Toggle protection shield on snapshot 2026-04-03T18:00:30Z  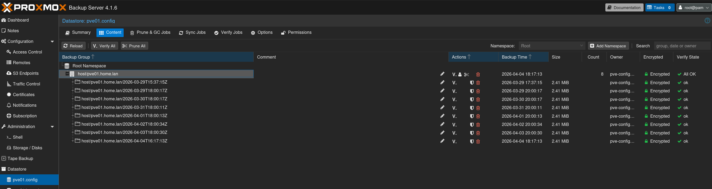coord(472,133)
